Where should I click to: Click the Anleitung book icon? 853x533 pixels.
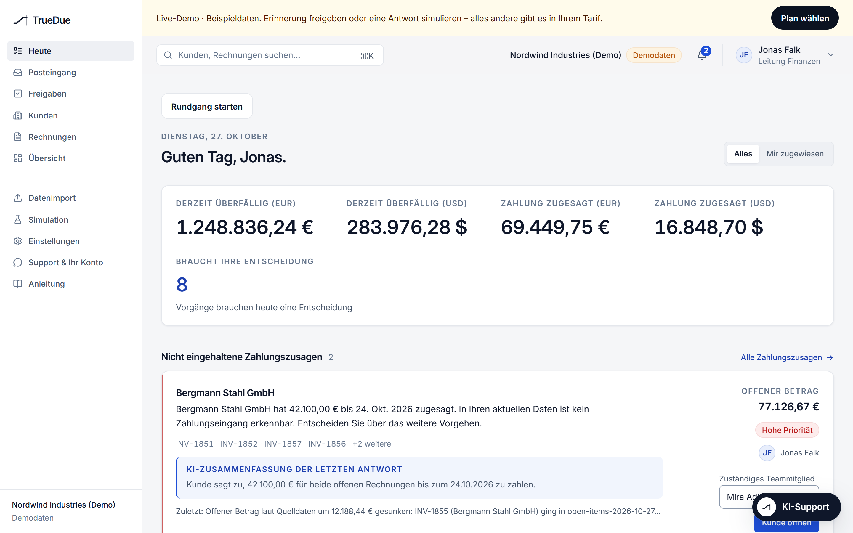point(18,284)
